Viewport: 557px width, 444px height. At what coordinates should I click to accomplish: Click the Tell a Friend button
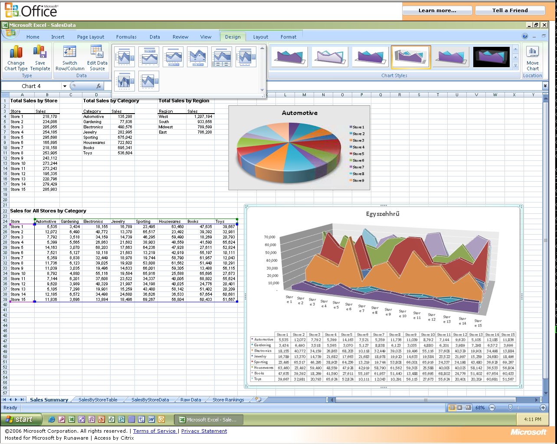coord(510,10)
